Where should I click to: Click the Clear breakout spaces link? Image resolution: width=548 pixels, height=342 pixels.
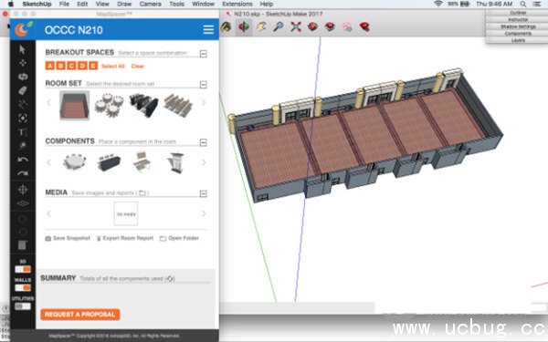tap(137, 66)
